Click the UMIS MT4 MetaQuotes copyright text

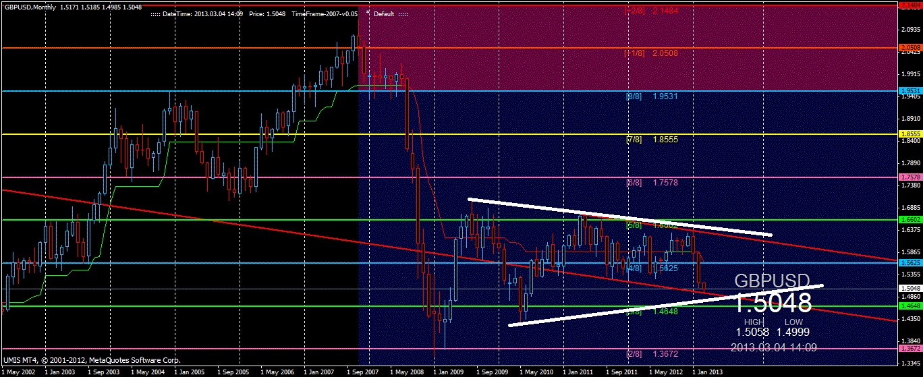[x=92, y=361]
